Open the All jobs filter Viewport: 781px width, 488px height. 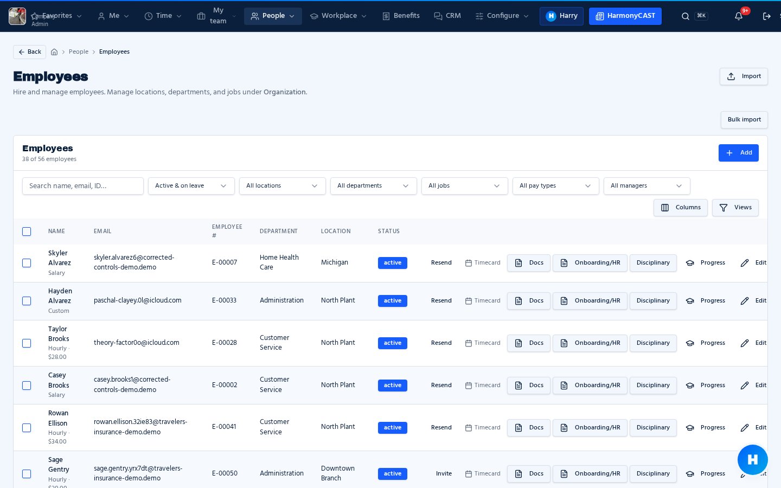click(465, 186)
